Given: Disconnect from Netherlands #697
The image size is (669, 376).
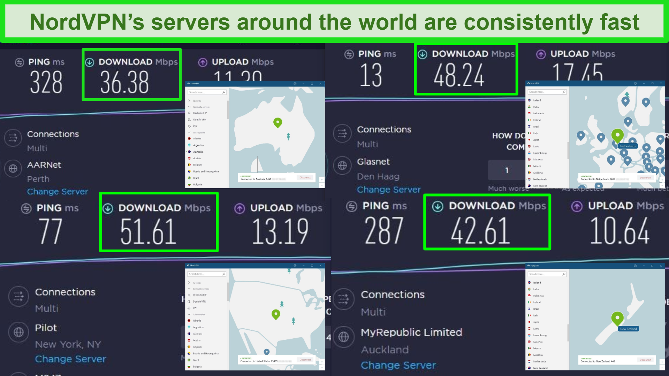Looking at the screenshot, I should pyautogui.click(x=645, y=178).
